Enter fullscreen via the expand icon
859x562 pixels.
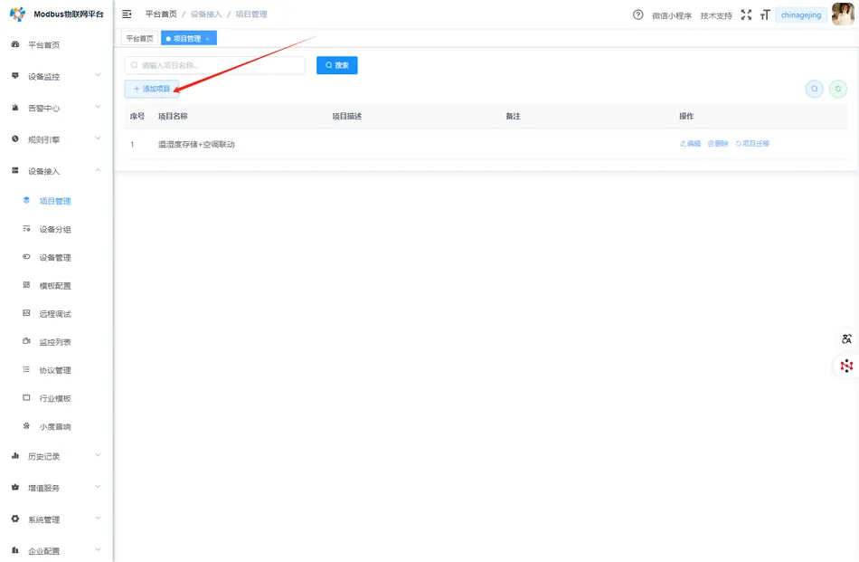(745, 14)
